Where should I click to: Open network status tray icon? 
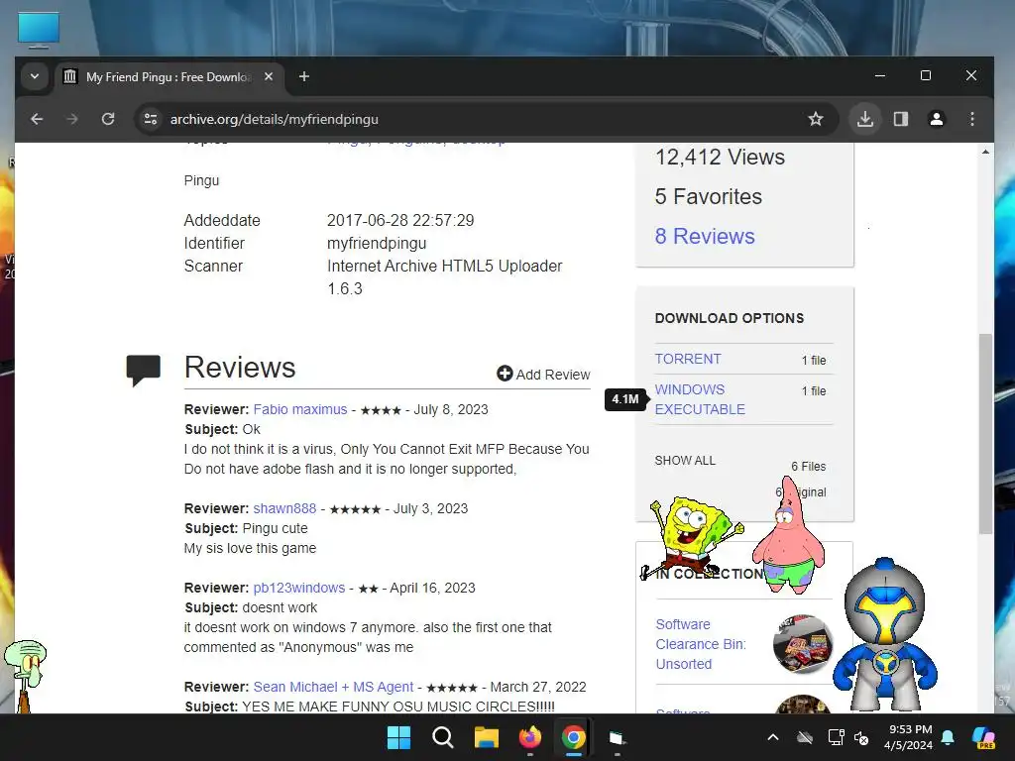point(836,737)
